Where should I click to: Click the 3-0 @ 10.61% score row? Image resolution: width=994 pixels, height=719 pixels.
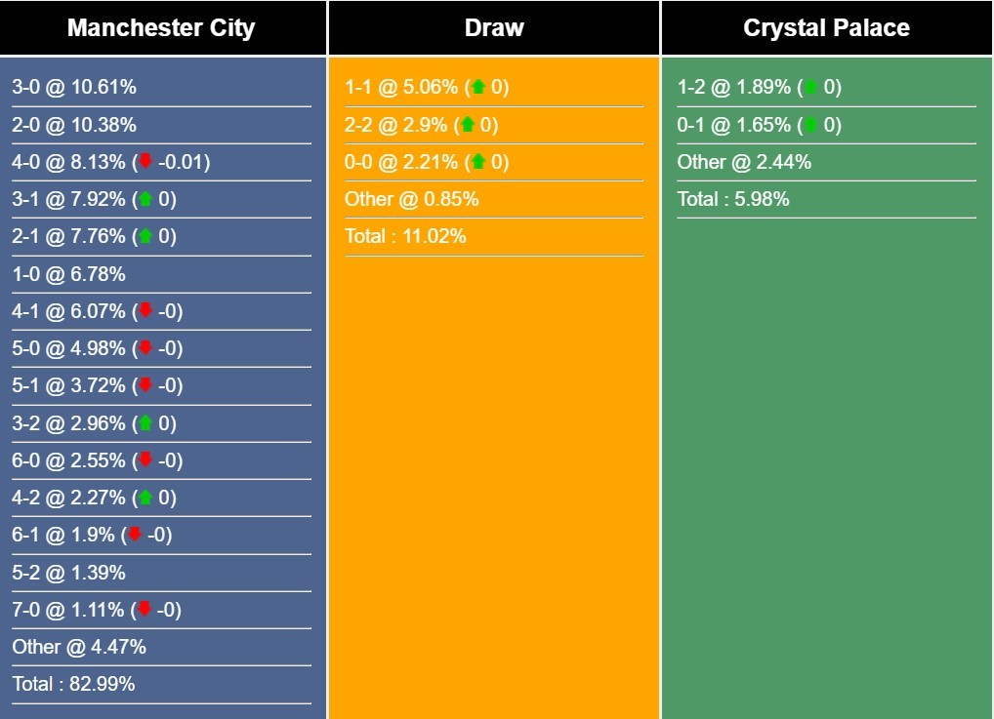pyautogui.click(x=161, y=88)
